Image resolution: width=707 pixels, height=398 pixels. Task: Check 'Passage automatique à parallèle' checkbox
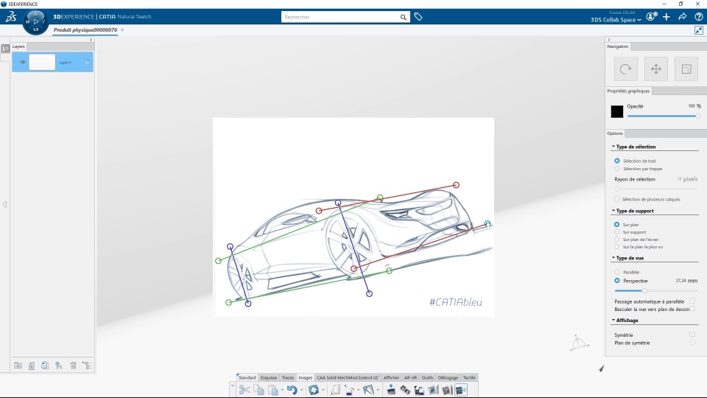pyautogui.click(x=692, y=301)
